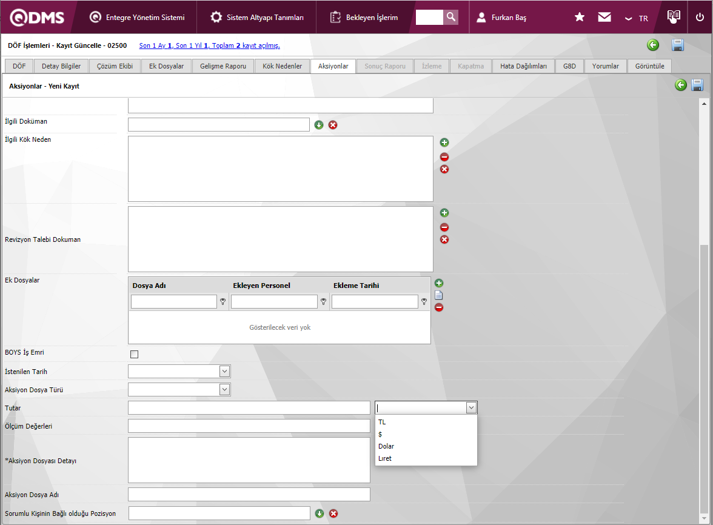Image resolution: width=713 pixels, height=525 pixels.
Task: Choose Dolar from currency list
Action: coord(426,446)
